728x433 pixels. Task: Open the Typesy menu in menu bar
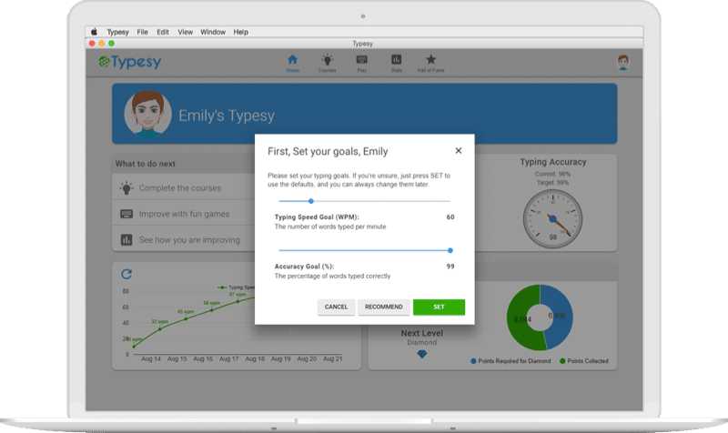click(x=118, y=32)
